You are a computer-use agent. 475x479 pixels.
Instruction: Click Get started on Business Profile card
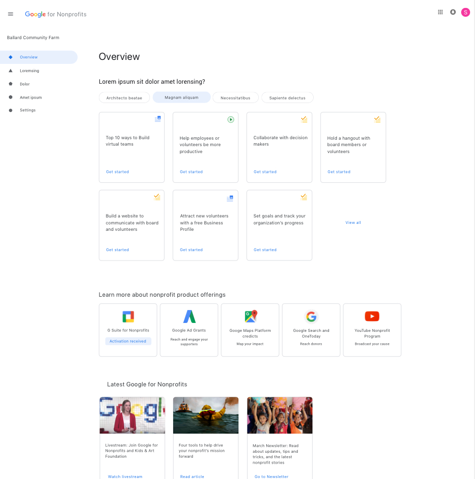pos(191,250)
